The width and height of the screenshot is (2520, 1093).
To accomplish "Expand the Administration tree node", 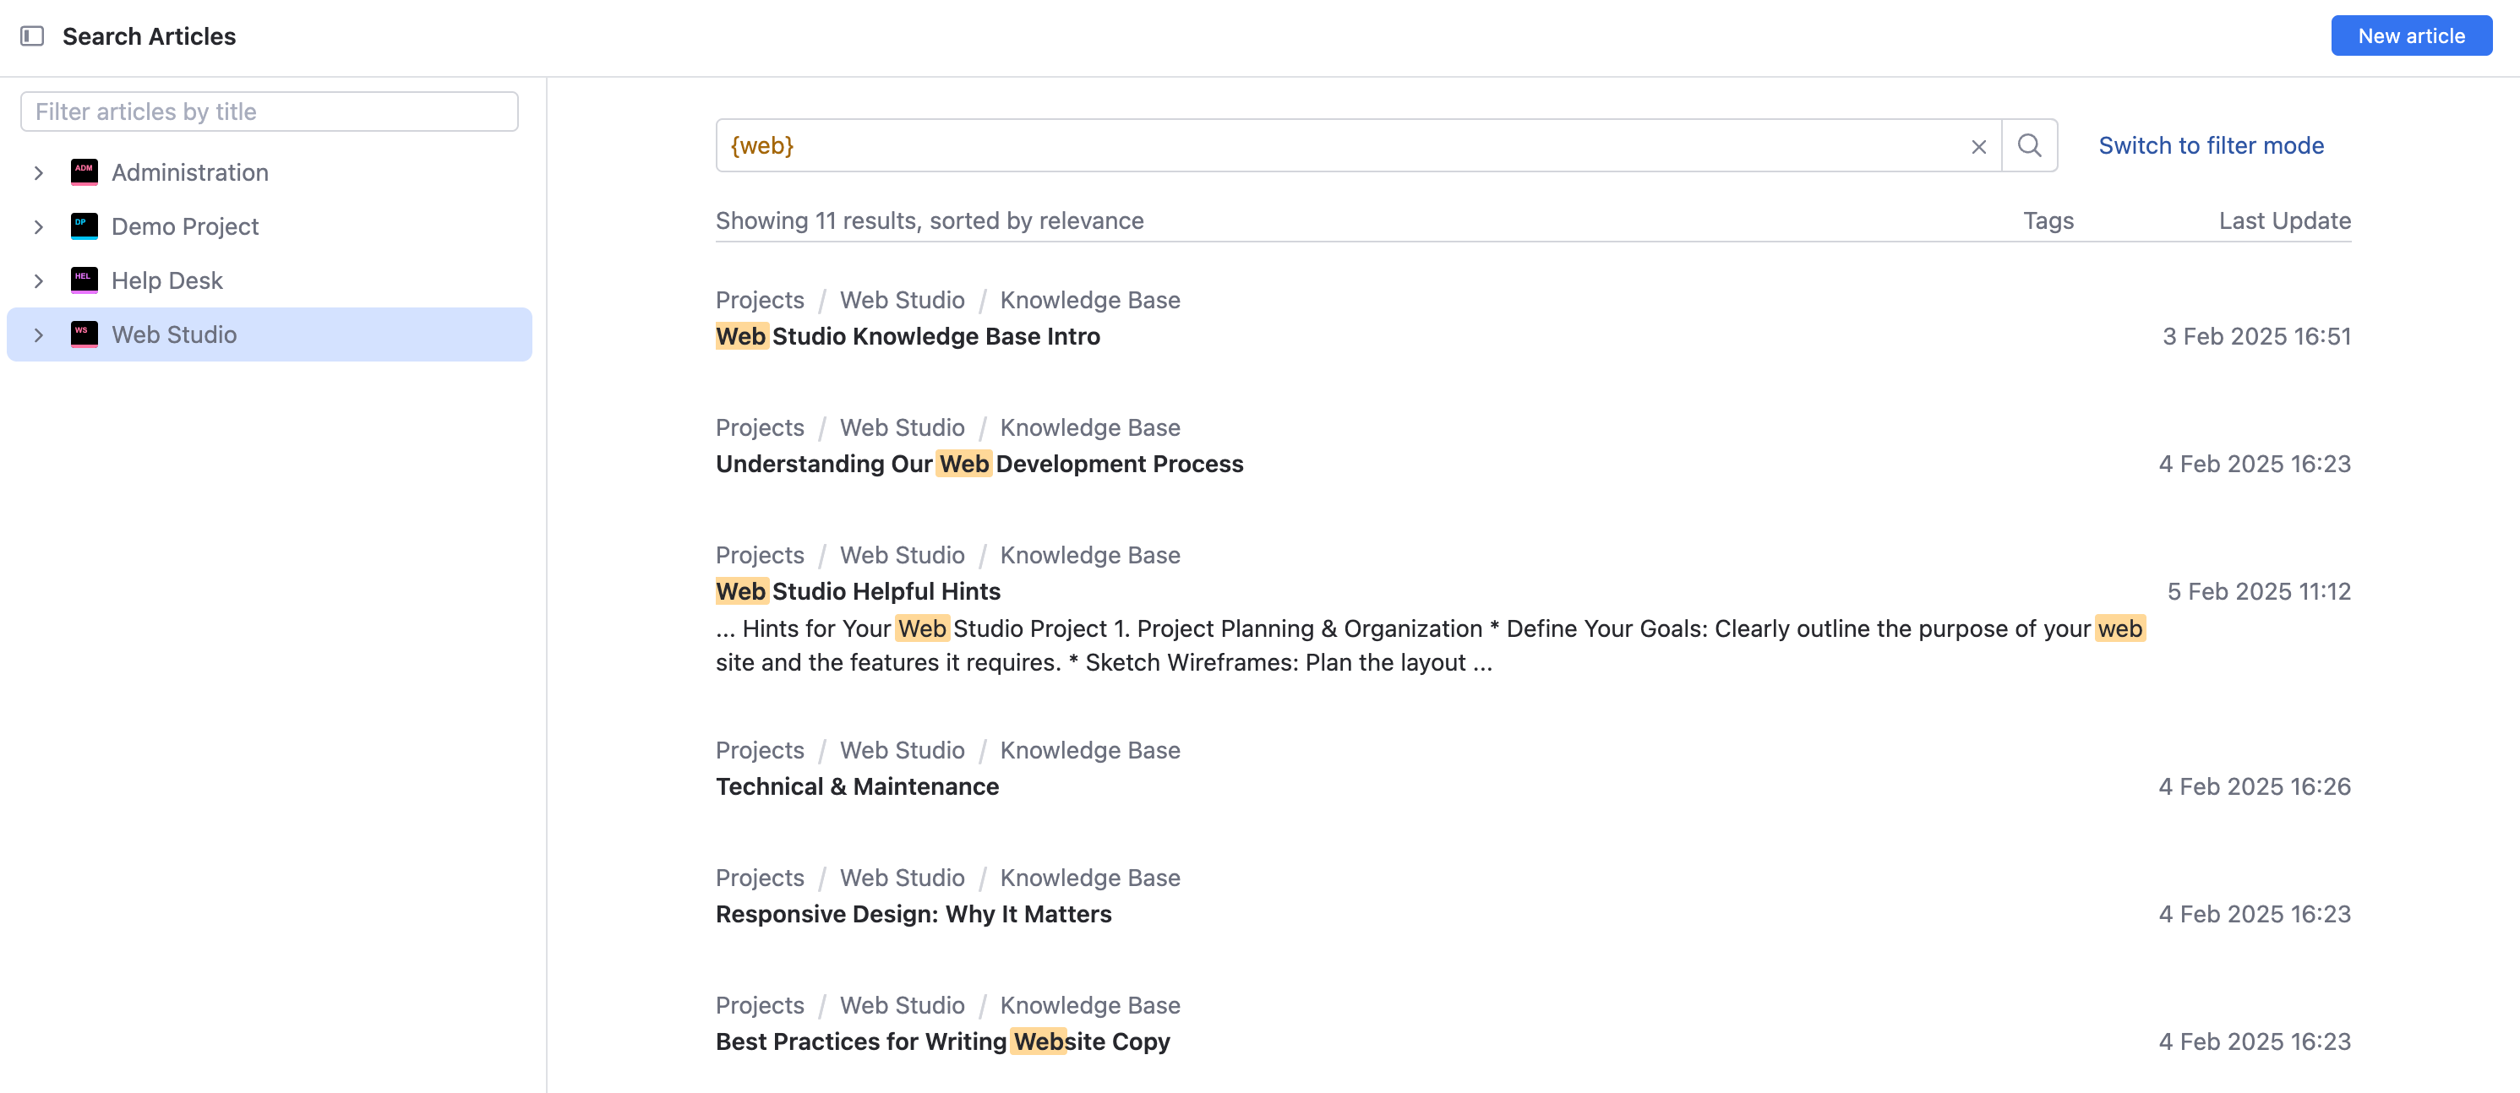I will point(39,173).
